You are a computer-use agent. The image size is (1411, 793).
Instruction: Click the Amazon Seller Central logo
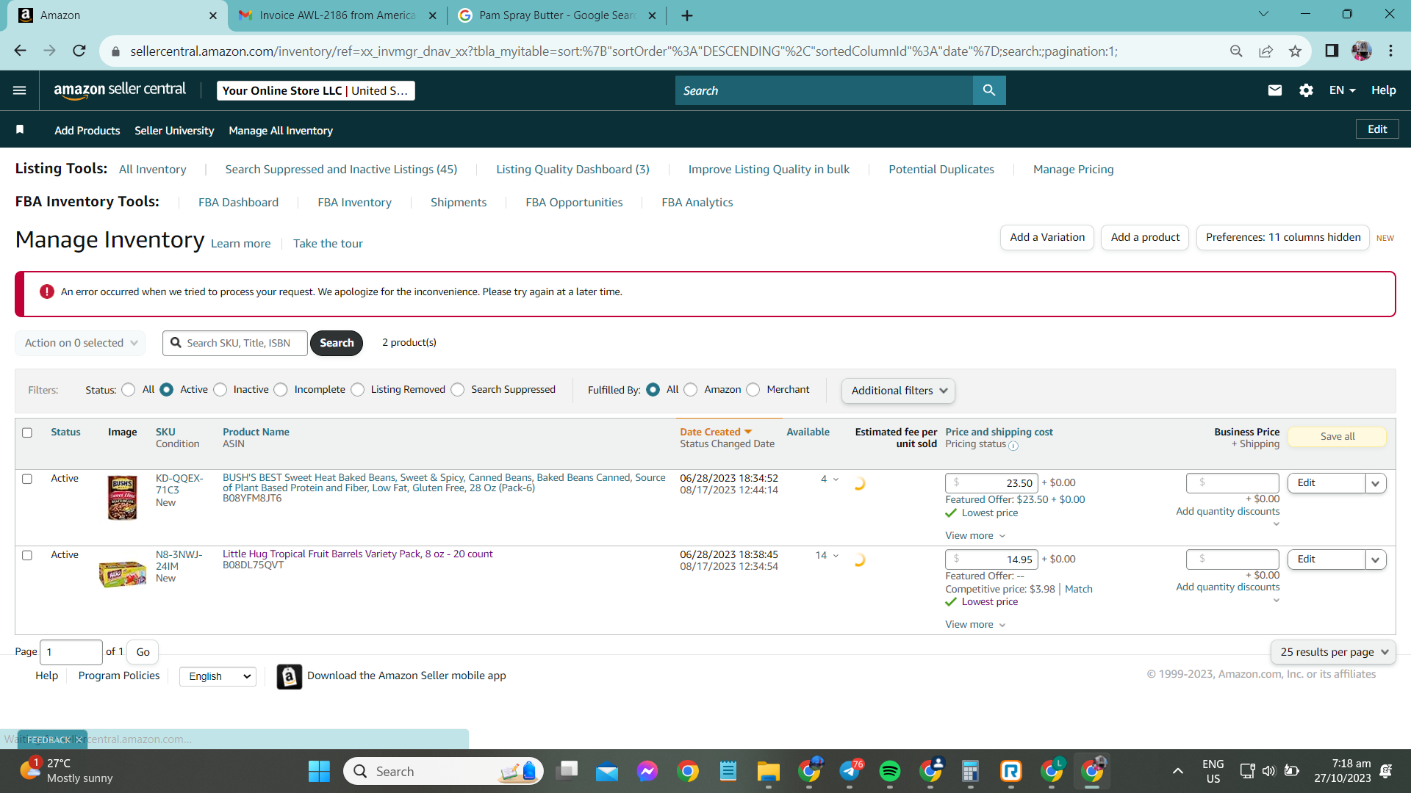120,90
